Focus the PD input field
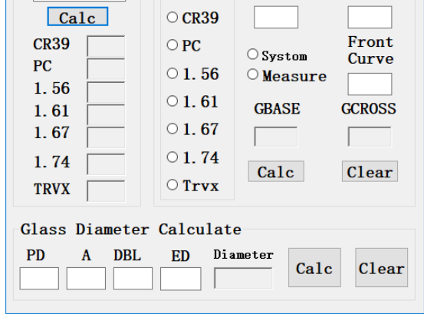The width and height of the screenshot is (424, 314). (x=39, y=279)
